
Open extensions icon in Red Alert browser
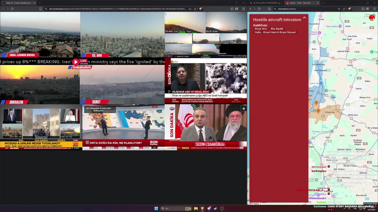point(363,9)
